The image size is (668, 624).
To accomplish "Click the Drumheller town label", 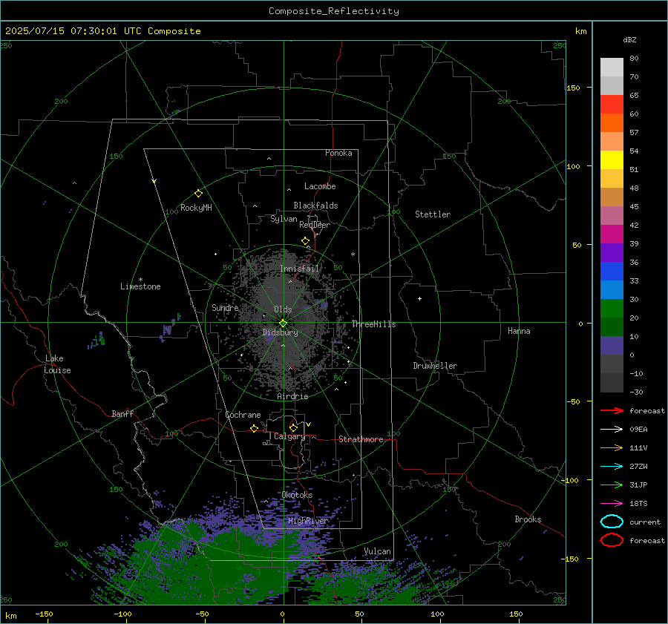I will [435, 366].
